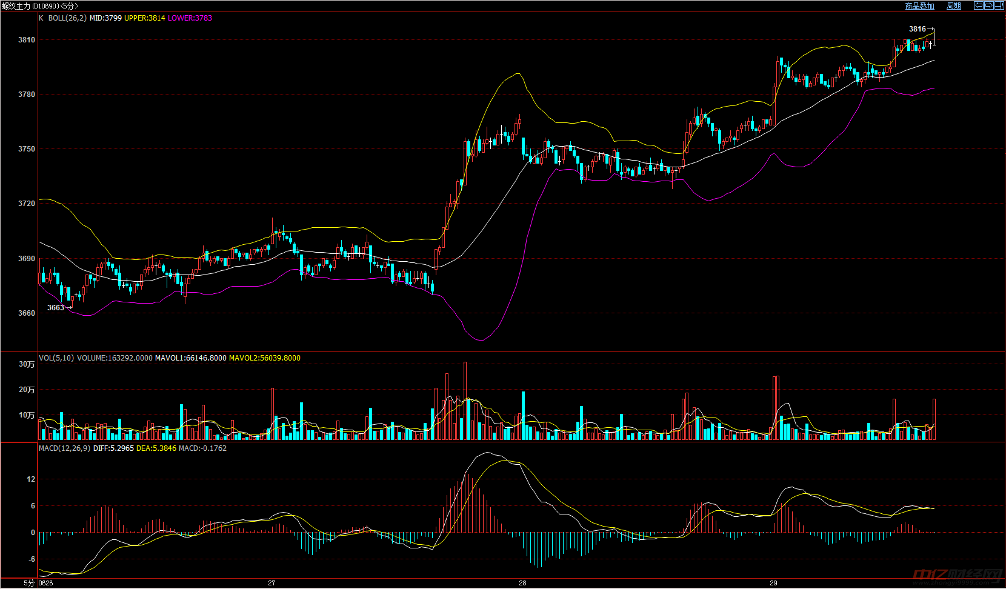Click the 30万 volume axis label
Image resolution: width=1006 pixels, height=589 pixels.
27,364
